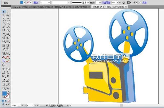Select the Free Transform tool

coord(8,38)
